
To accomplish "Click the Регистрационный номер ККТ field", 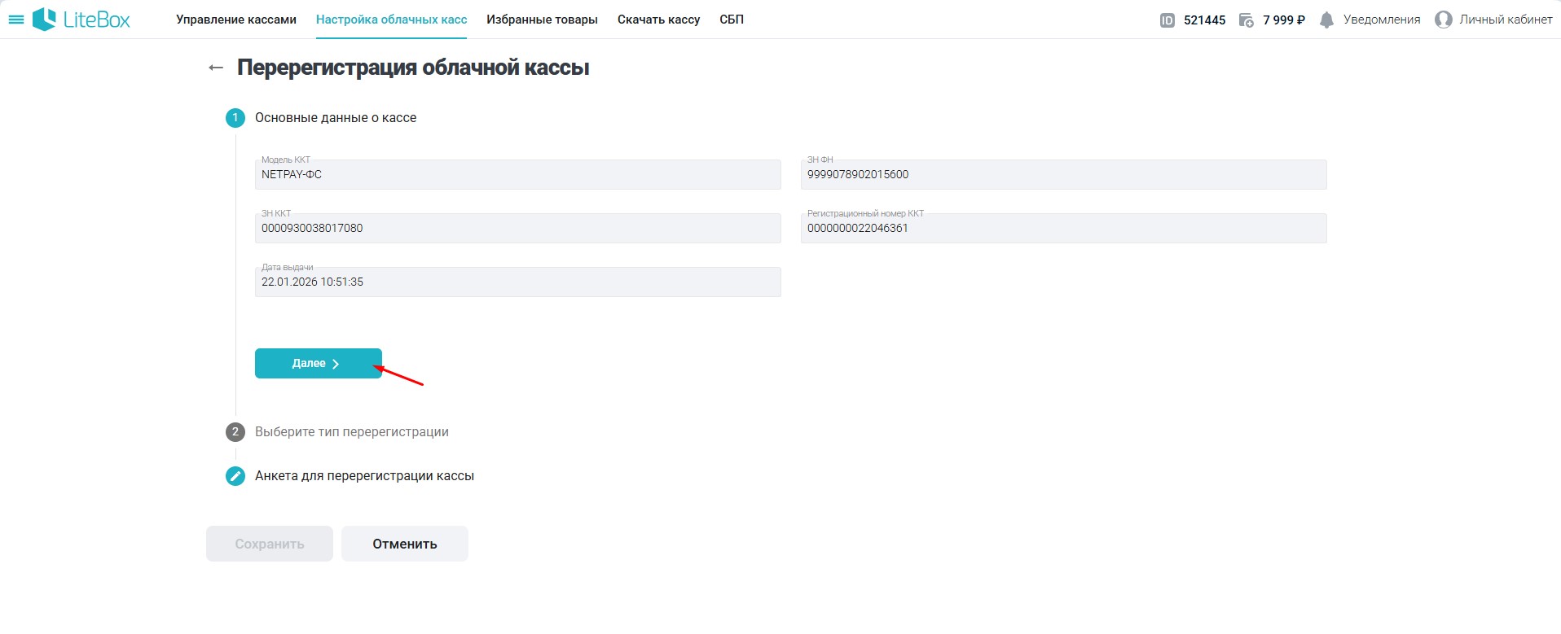I will point(1063,229).
